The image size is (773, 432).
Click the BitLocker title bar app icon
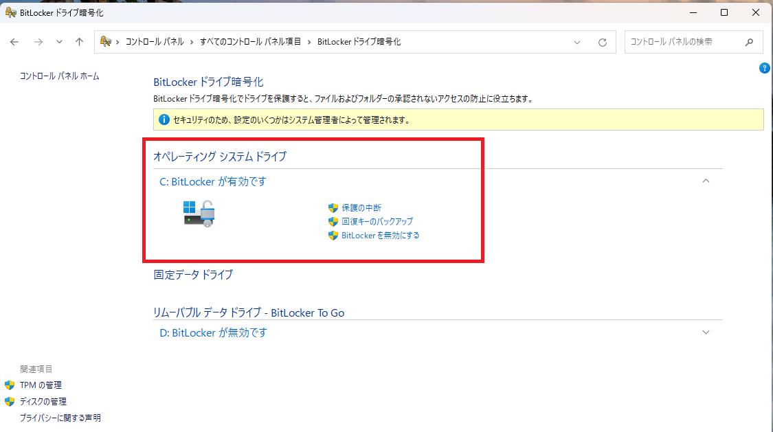10,12
